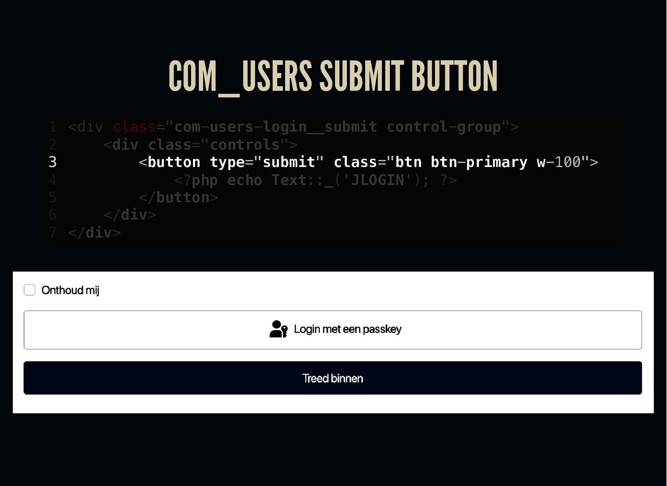Click the closing </div> on line 7
667x486 pixels.
(95, 233)
